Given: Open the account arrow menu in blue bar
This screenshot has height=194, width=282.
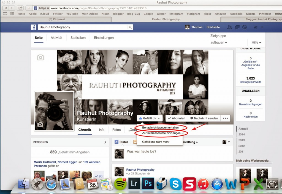Looking at the screenshot, I should 262,27.
